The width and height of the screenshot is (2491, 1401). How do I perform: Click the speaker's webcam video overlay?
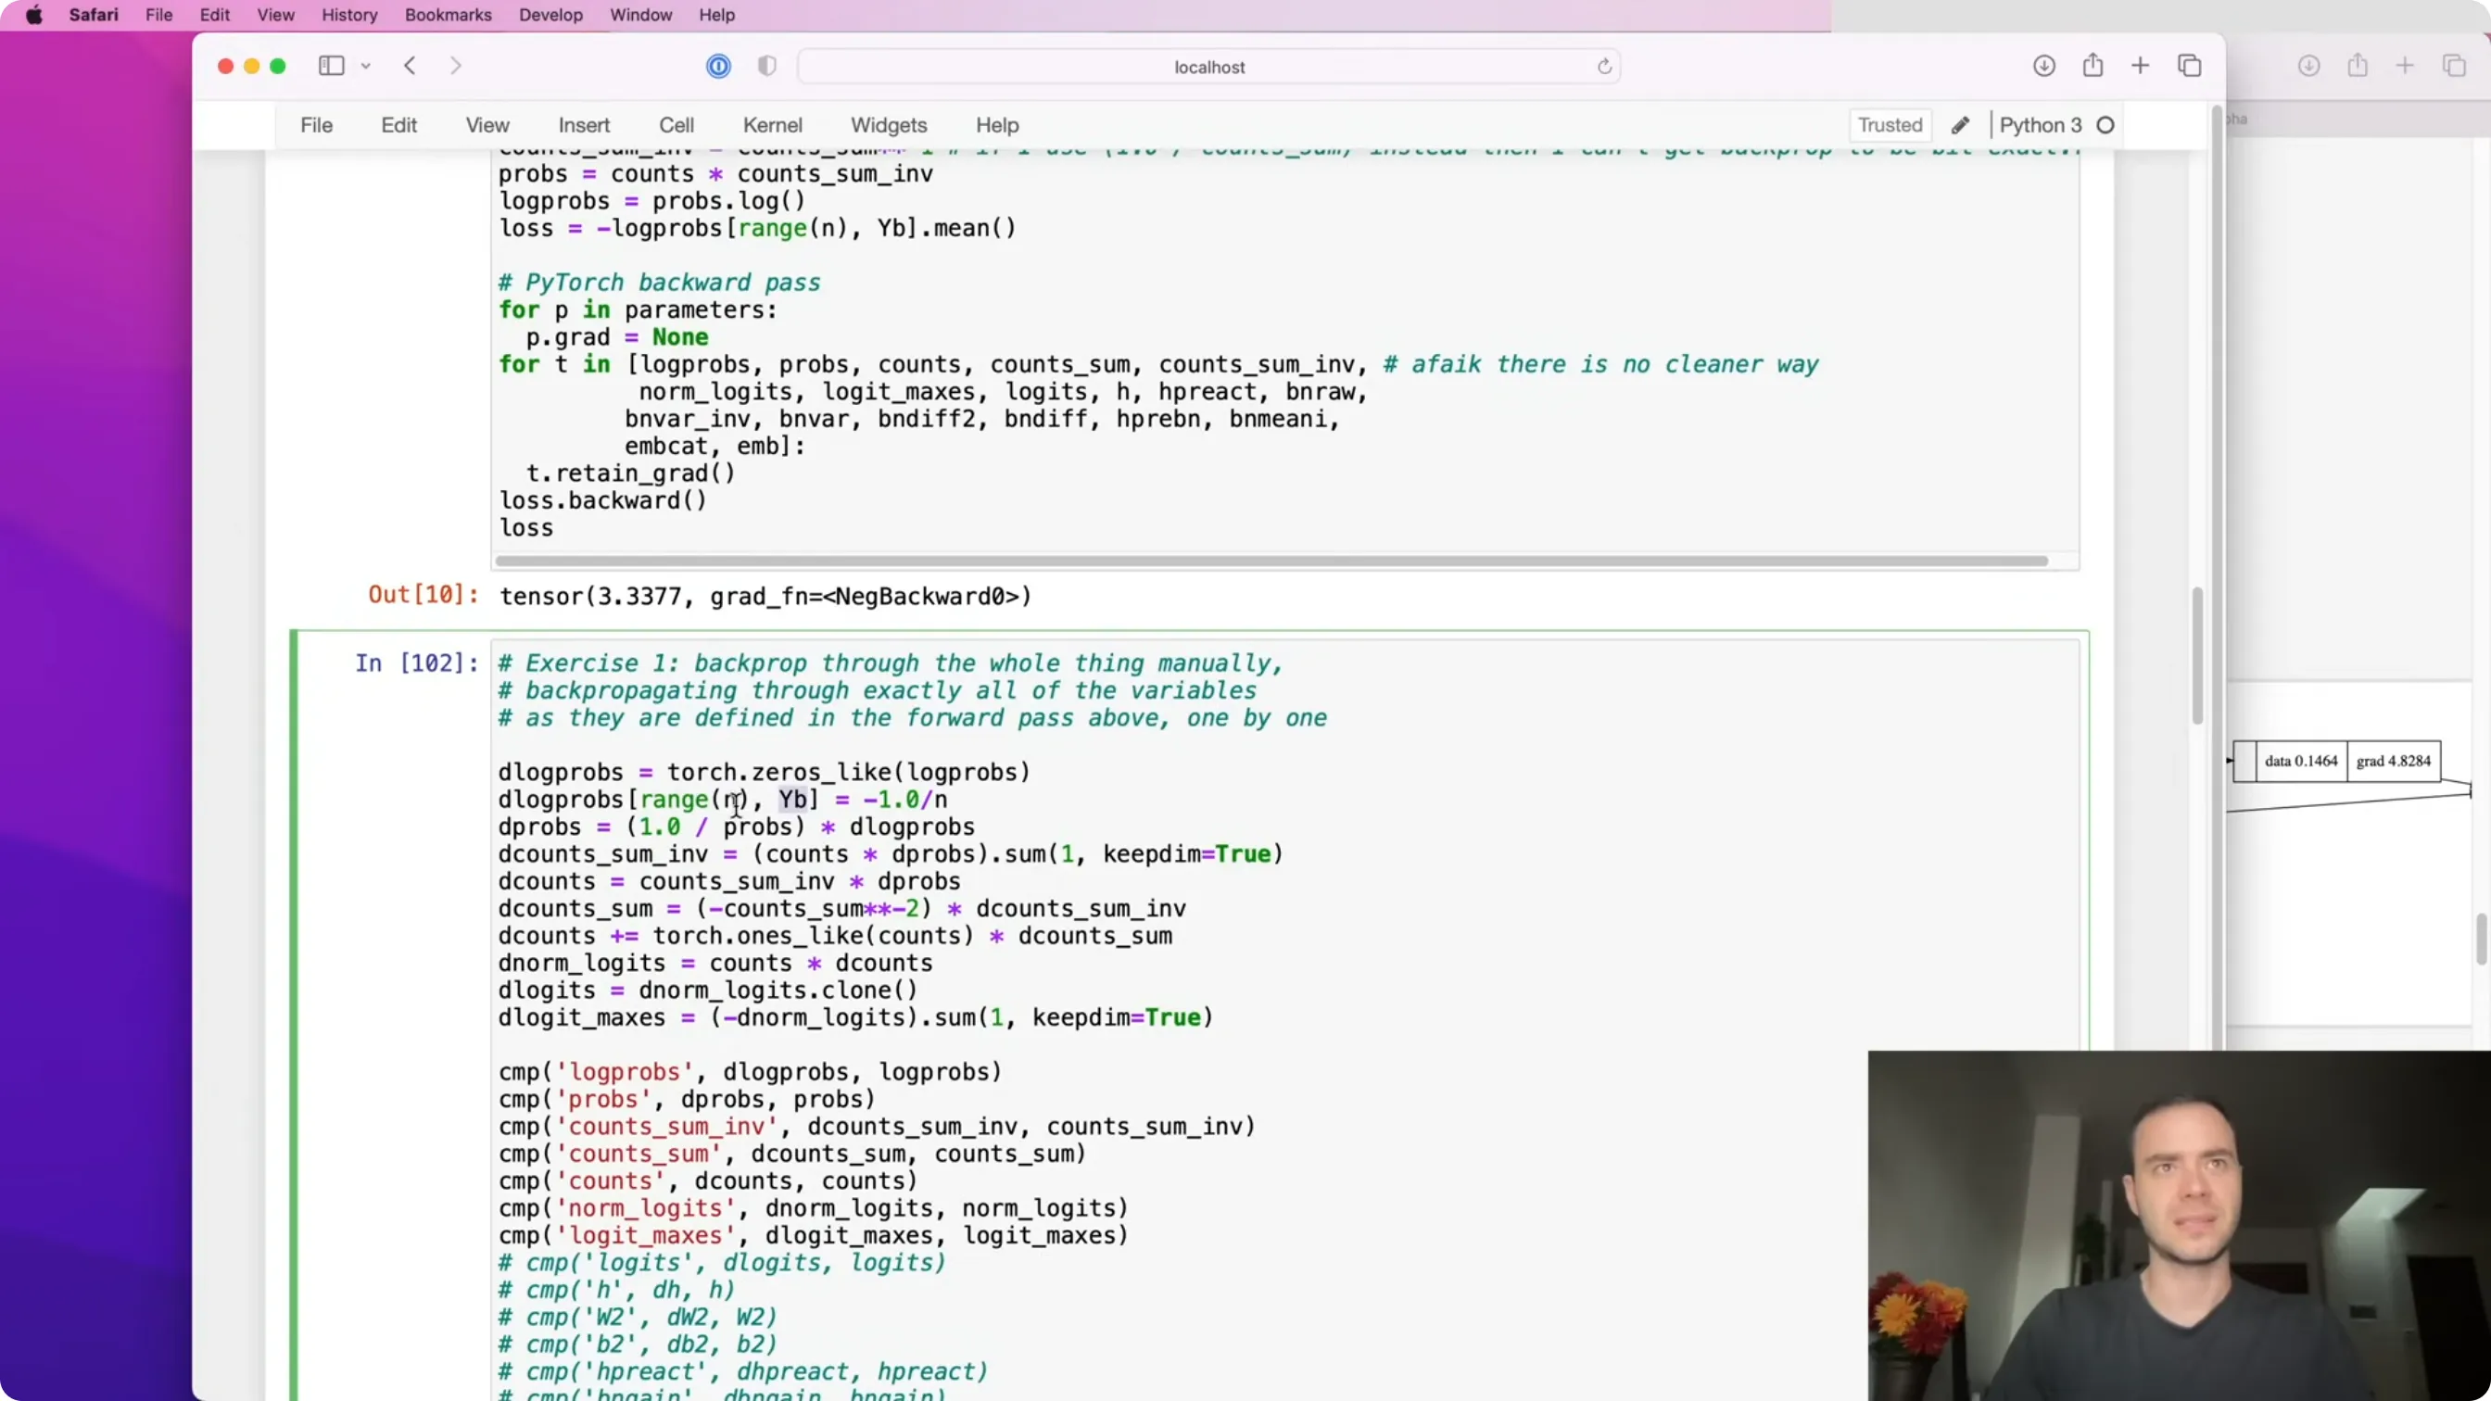coord(2180,1225)
